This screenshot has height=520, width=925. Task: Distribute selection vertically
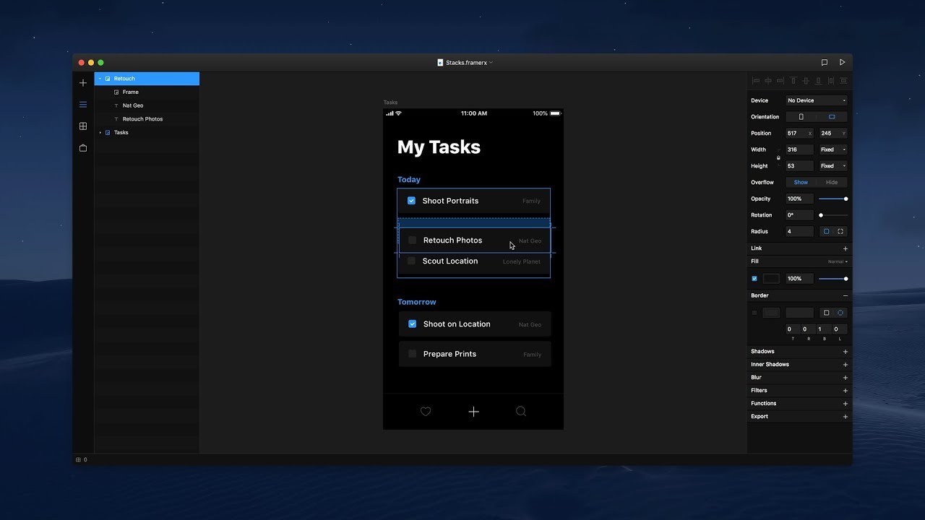click(x=843, y=81)
